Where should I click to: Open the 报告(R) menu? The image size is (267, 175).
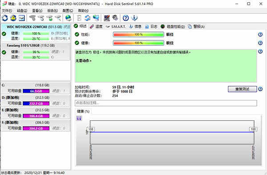click(x=53, y=11)
